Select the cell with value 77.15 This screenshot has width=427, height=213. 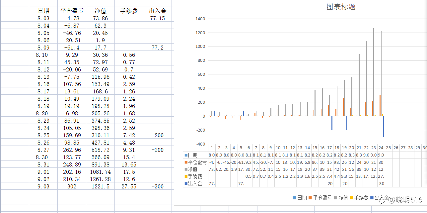pos(157,18)
